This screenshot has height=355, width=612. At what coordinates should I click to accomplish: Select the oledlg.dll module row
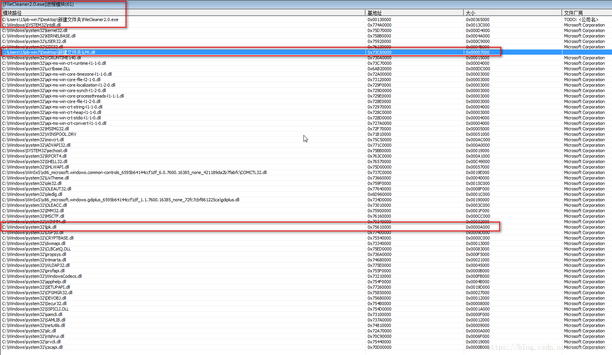click(x=306, y=194)
